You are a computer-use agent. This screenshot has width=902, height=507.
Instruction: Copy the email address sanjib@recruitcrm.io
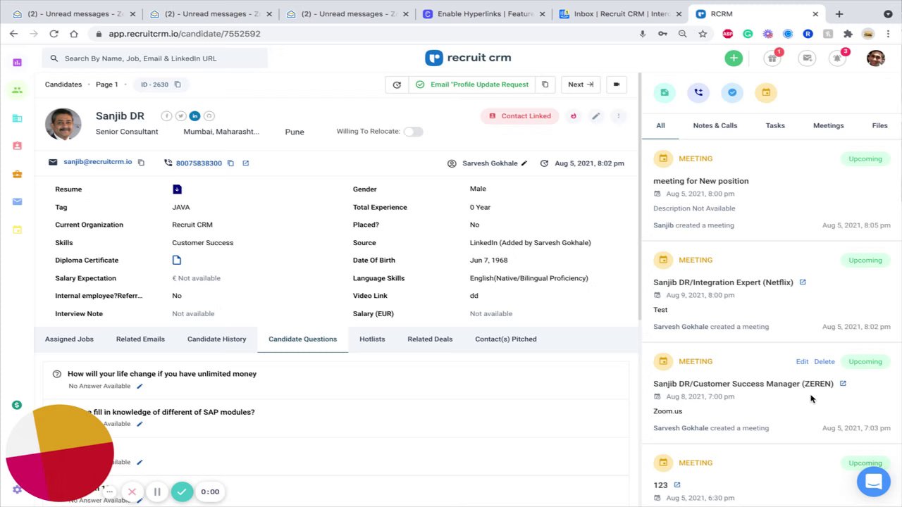tap(141, 163)
